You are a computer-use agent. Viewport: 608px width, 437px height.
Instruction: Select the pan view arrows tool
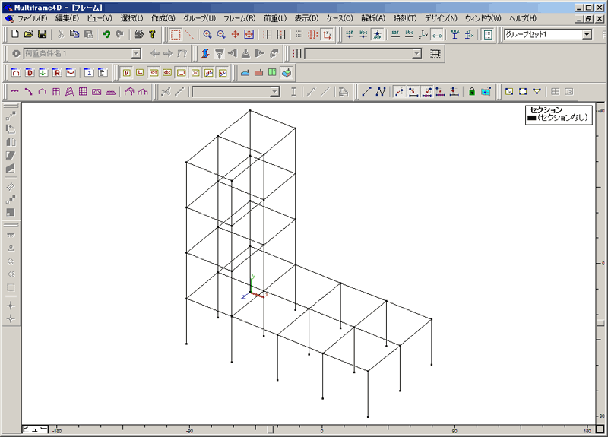pos(235,34)
